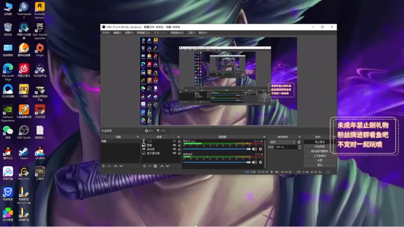Toggle visibility of text source row

click(x=174, y=141)
